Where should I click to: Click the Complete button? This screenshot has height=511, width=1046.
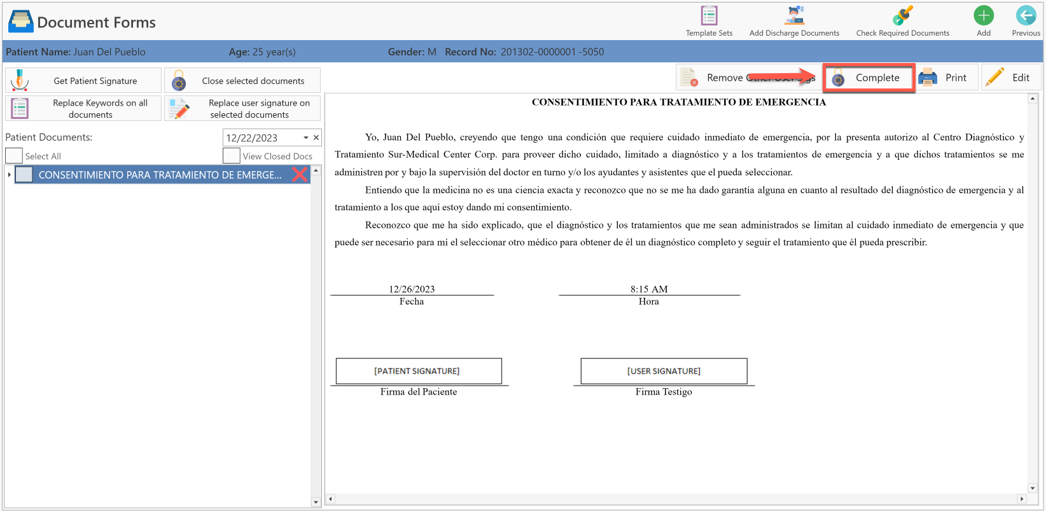click(x=869, y=78)
